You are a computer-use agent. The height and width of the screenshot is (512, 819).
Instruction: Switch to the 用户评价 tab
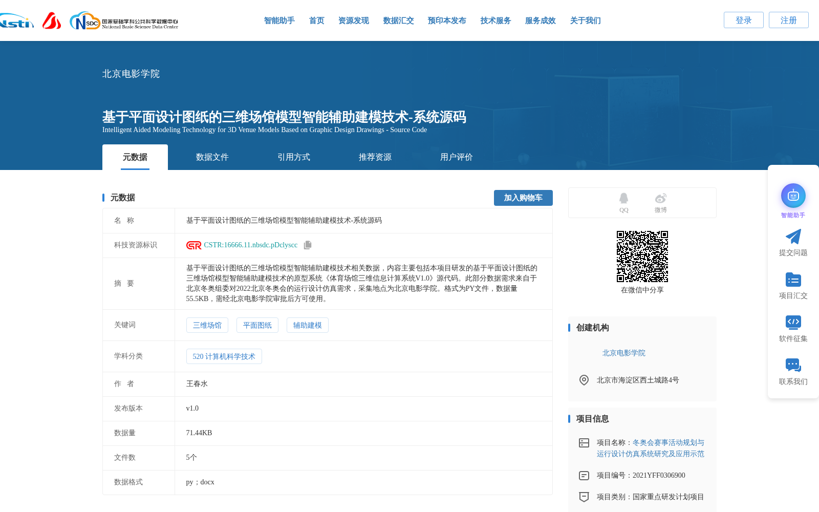point(457,157)
